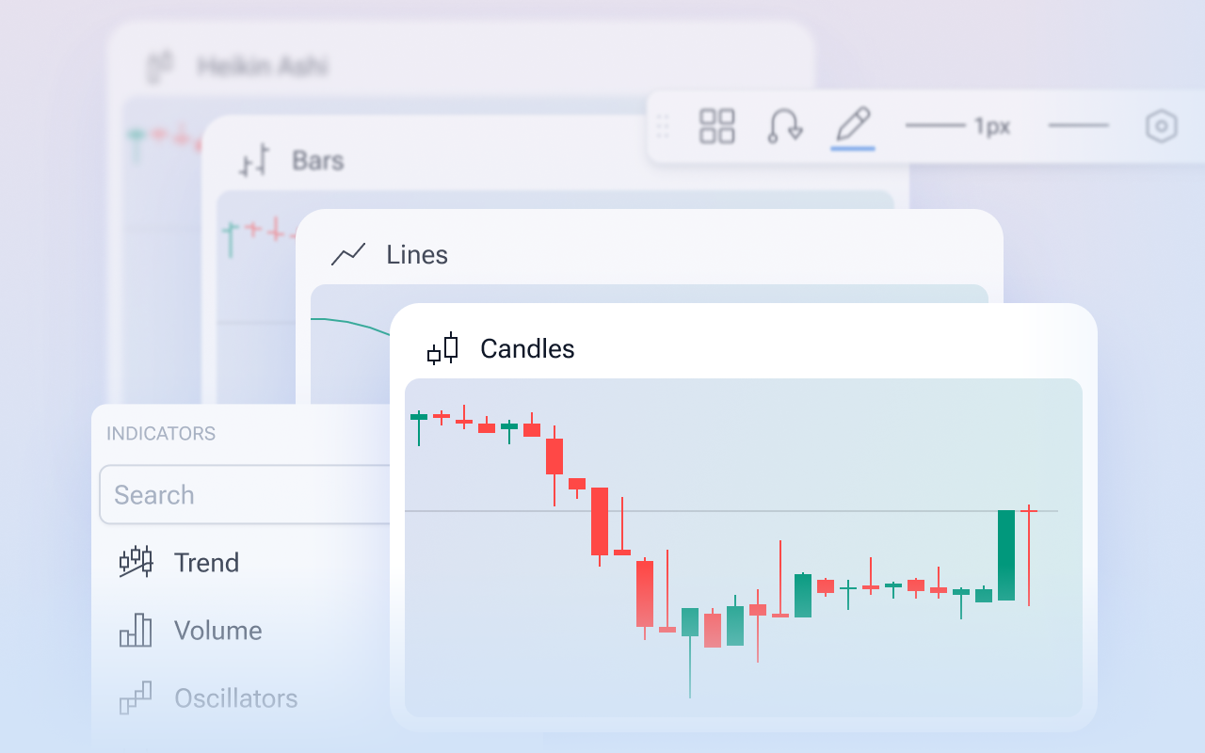
Task: Click the Candles card title
Action: (x=527, y=349)
